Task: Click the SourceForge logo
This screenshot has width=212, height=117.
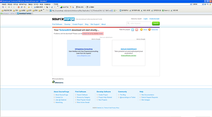Action: click(x=63, y=19)
